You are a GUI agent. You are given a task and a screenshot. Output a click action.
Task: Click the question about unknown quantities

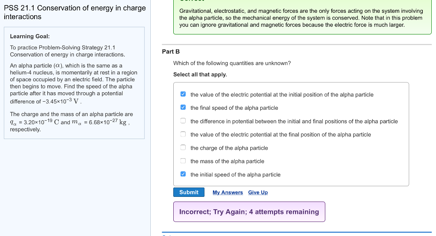232,63
